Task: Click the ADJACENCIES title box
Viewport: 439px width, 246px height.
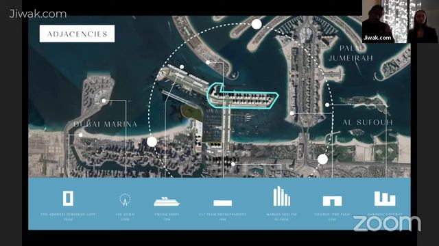Action: point(77,33)
